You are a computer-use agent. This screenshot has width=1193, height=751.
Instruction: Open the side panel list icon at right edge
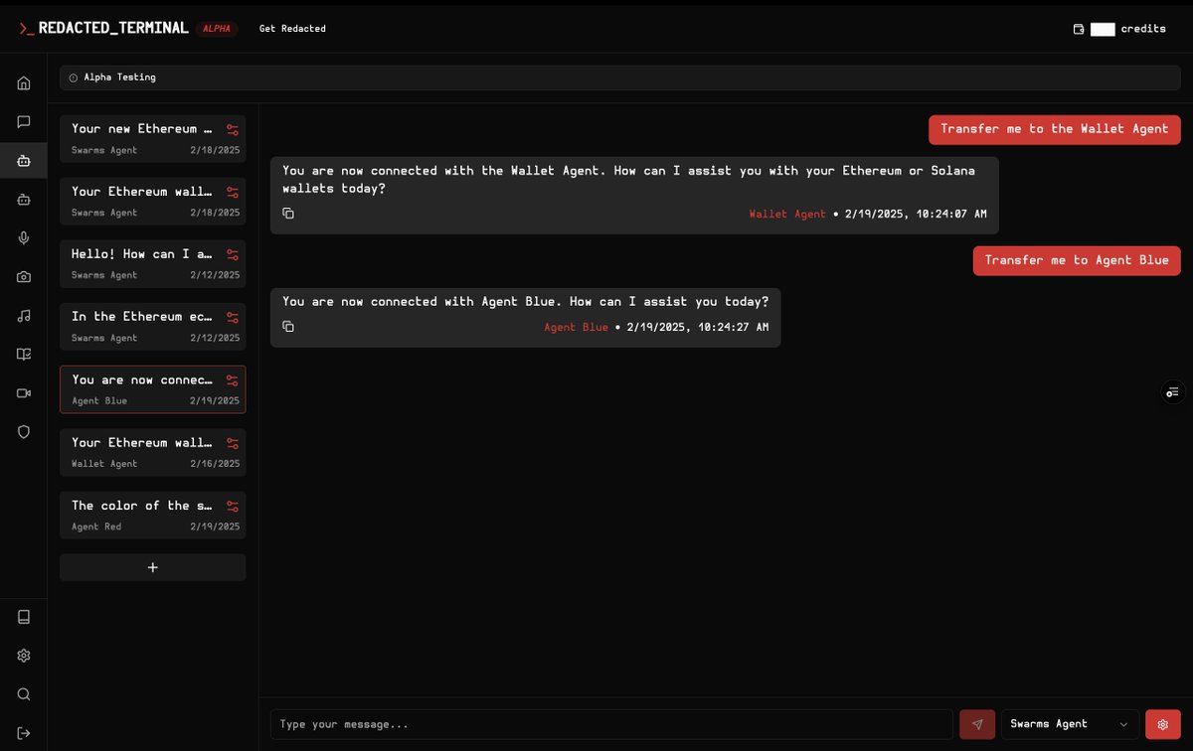tap(1173, 392)
